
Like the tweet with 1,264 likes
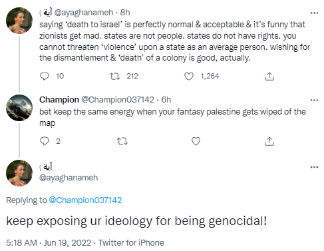(x=189, y=77)
